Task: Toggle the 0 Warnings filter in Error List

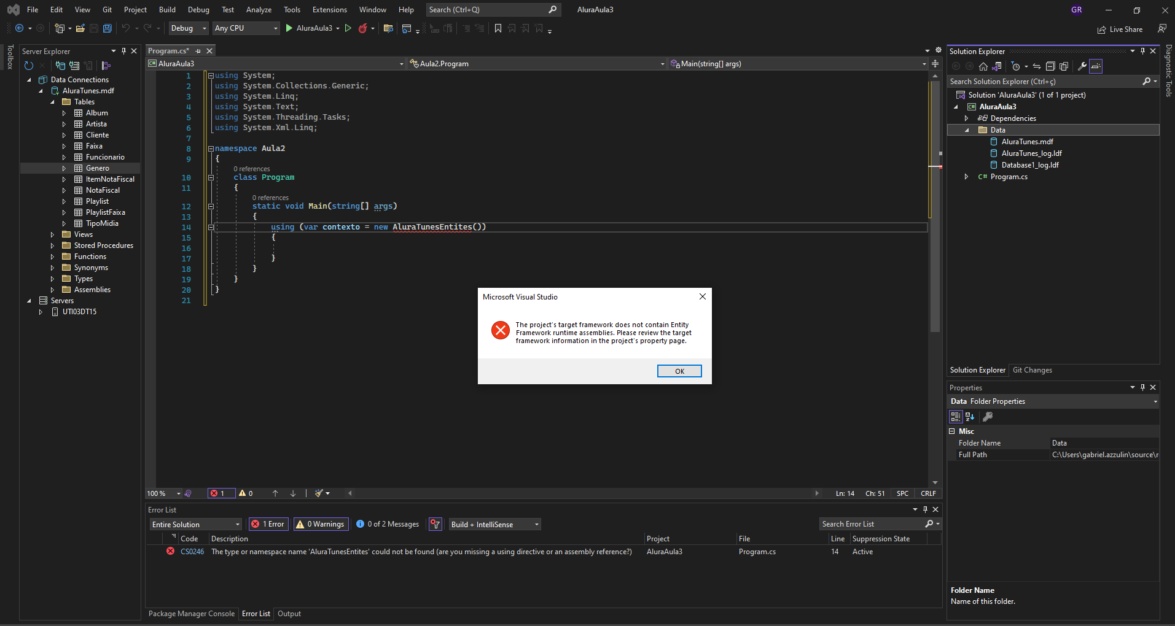Action: tap(321, 524)
